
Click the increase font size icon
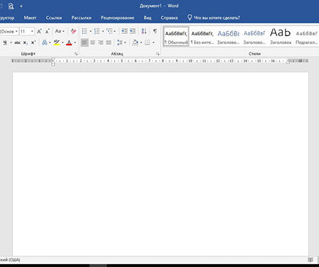tap(39, 31)
